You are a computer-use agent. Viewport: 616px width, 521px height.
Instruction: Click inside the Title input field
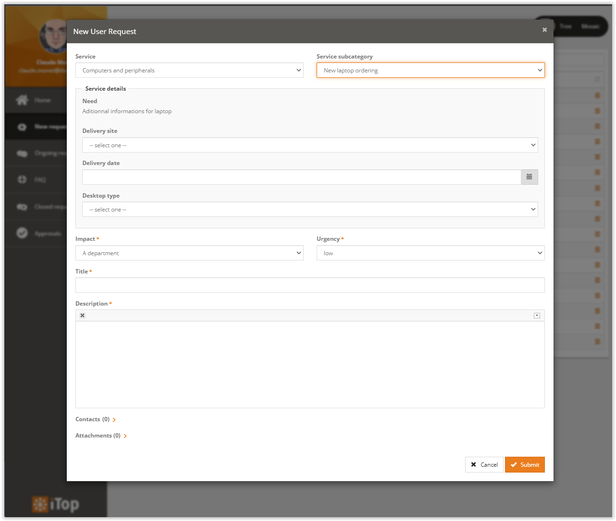(310, 285)
